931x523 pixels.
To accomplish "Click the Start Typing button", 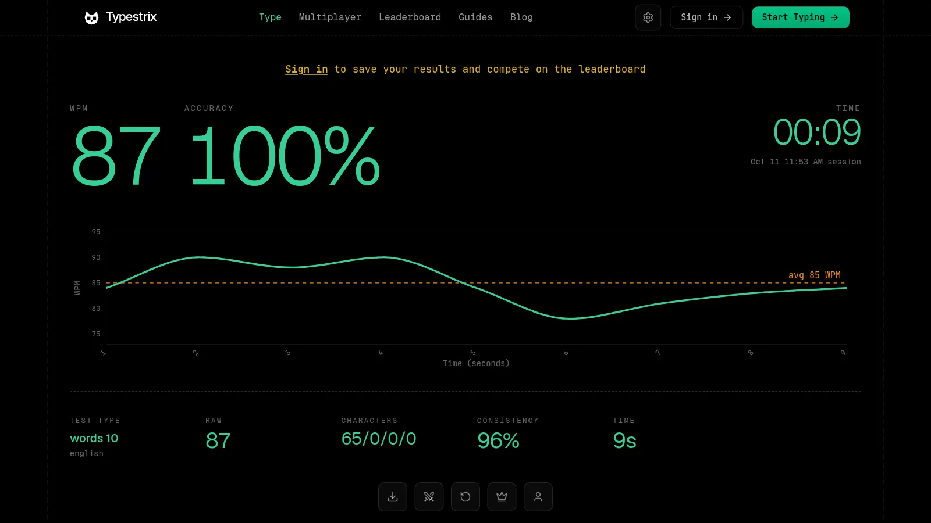I will coord(801,17).
